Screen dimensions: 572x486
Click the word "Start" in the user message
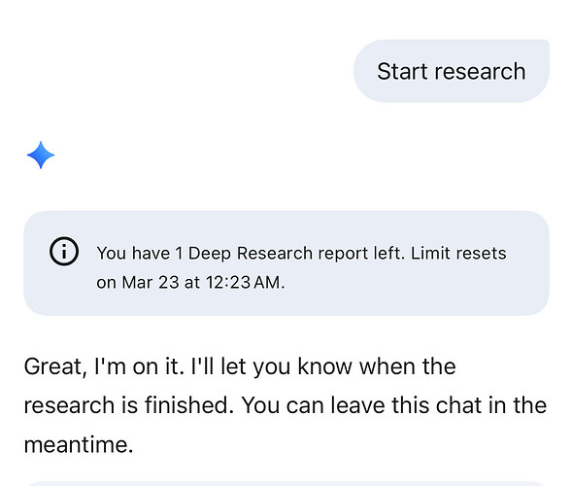point(403,71)
